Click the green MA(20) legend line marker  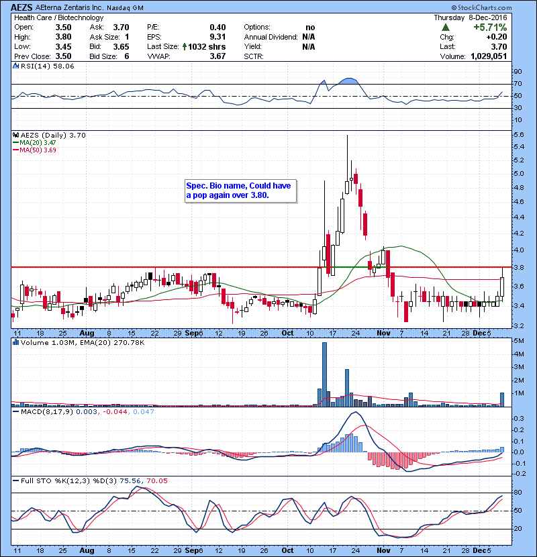(x=15, y=142)
